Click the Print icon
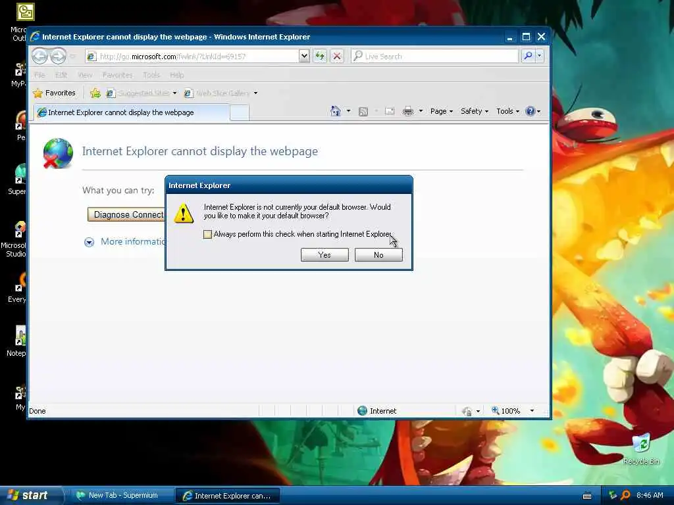Image resolution: width=674 pixels, height=505 pixels. pyautogui.click(x=408, y=112)
